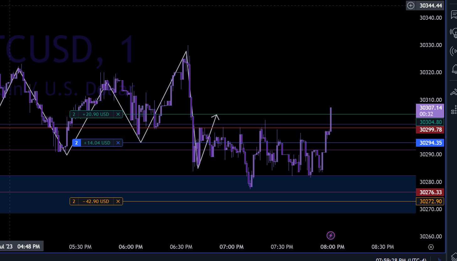457x261 pixels.
Task: Click the 07:00 PM time axis label
Action: [231, 247]
